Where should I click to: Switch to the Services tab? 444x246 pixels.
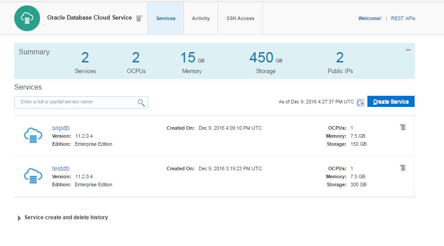166,18
